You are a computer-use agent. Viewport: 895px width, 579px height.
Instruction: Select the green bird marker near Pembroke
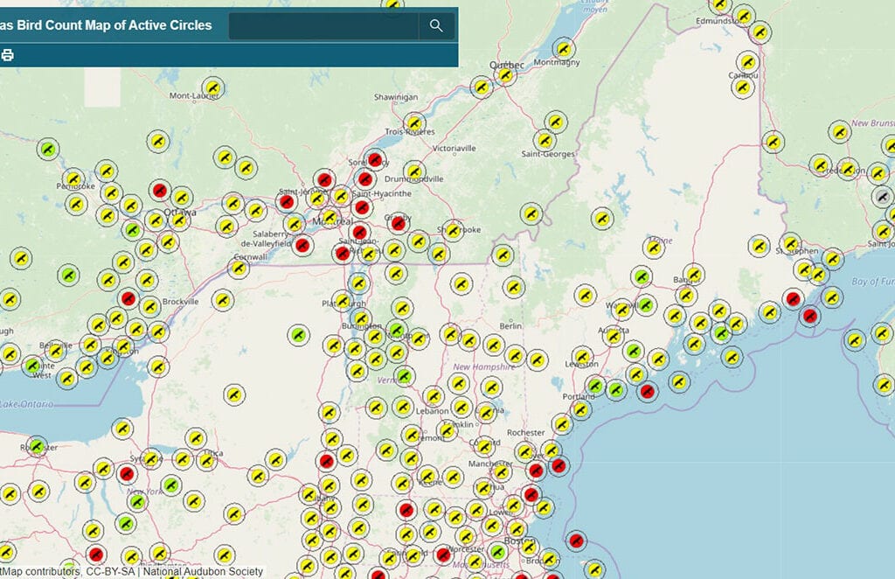tap(48, 149)
